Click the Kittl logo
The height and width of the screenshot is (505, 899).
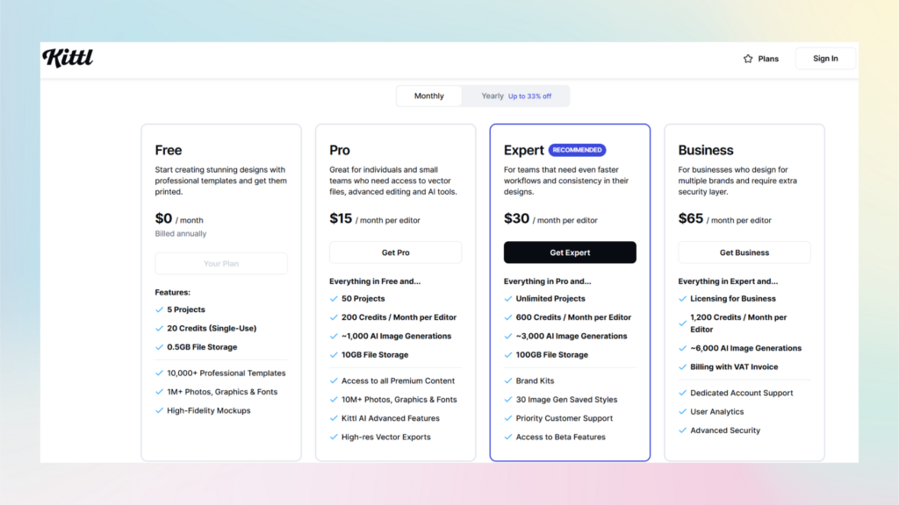(x=68, y=58)
